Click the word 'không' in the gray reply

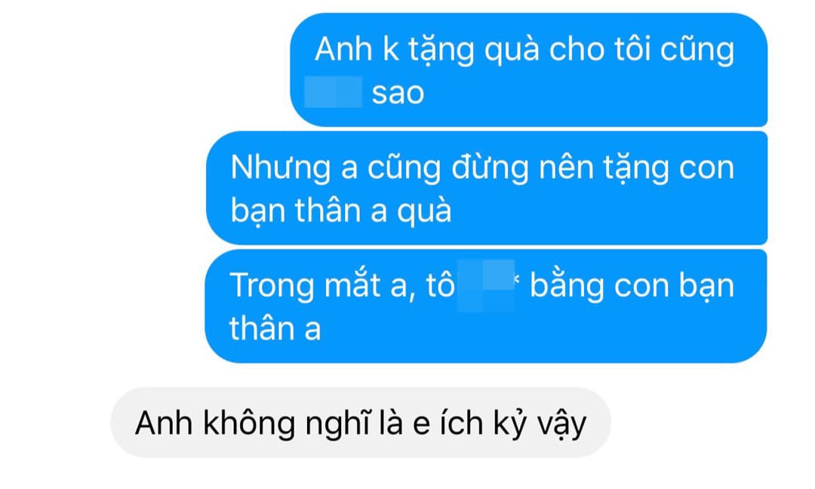click(x=249, y=423)
